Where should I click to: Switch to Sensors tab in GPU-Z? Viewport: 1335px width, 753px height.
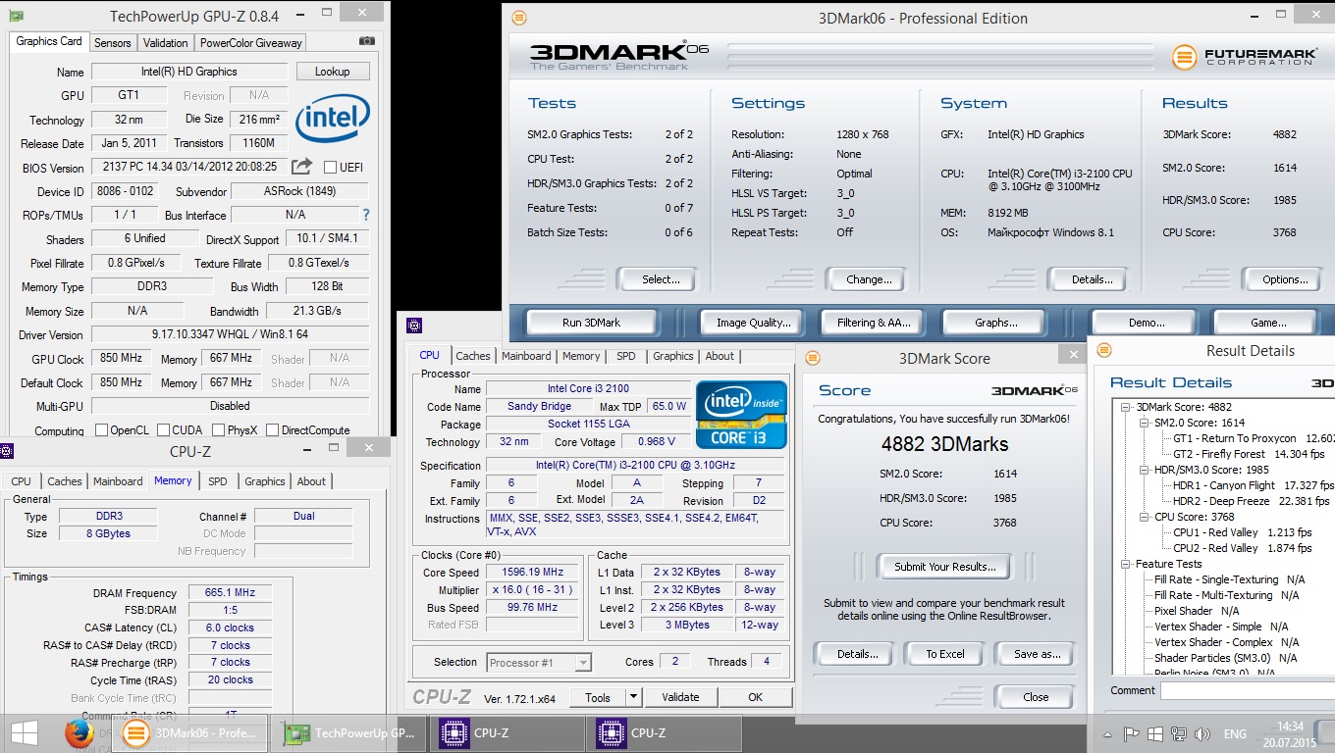pyautogui.click(x=112, y=42)
